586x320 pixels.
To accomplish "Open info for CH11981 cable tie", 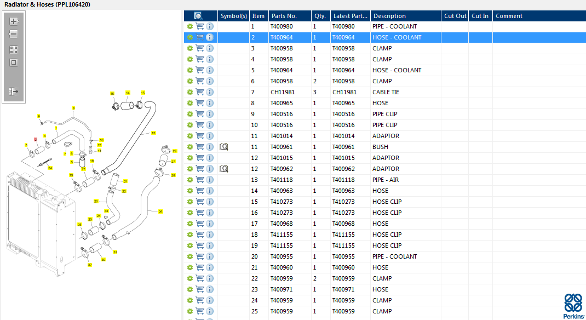I will 210,92.
